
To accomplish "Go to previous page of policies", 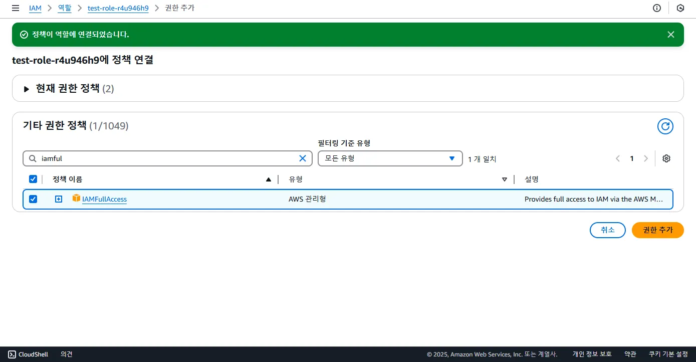I will tap(618, 158).
